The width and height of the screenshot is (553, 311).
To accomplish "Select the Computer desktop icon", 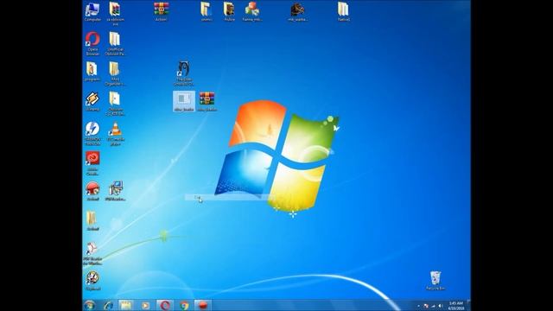I will [x=92, y=12].
